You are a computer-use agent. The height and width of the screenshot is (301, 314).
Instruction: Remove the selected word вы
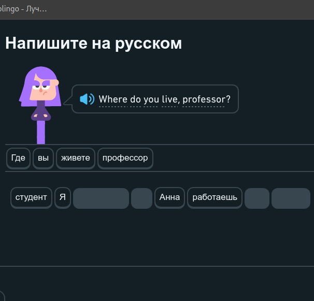[x=43, y=158]
